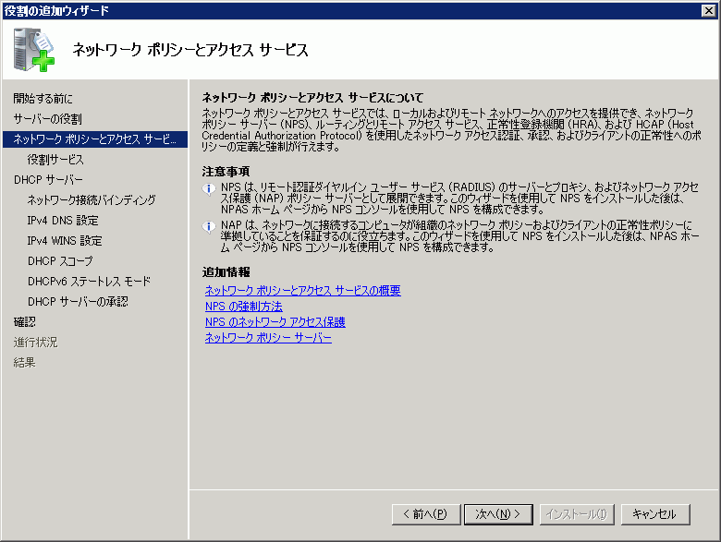Screen dimensions: 721x542
Task: Open the NPS の強制方法 link
Action: [x=244, y=307]
